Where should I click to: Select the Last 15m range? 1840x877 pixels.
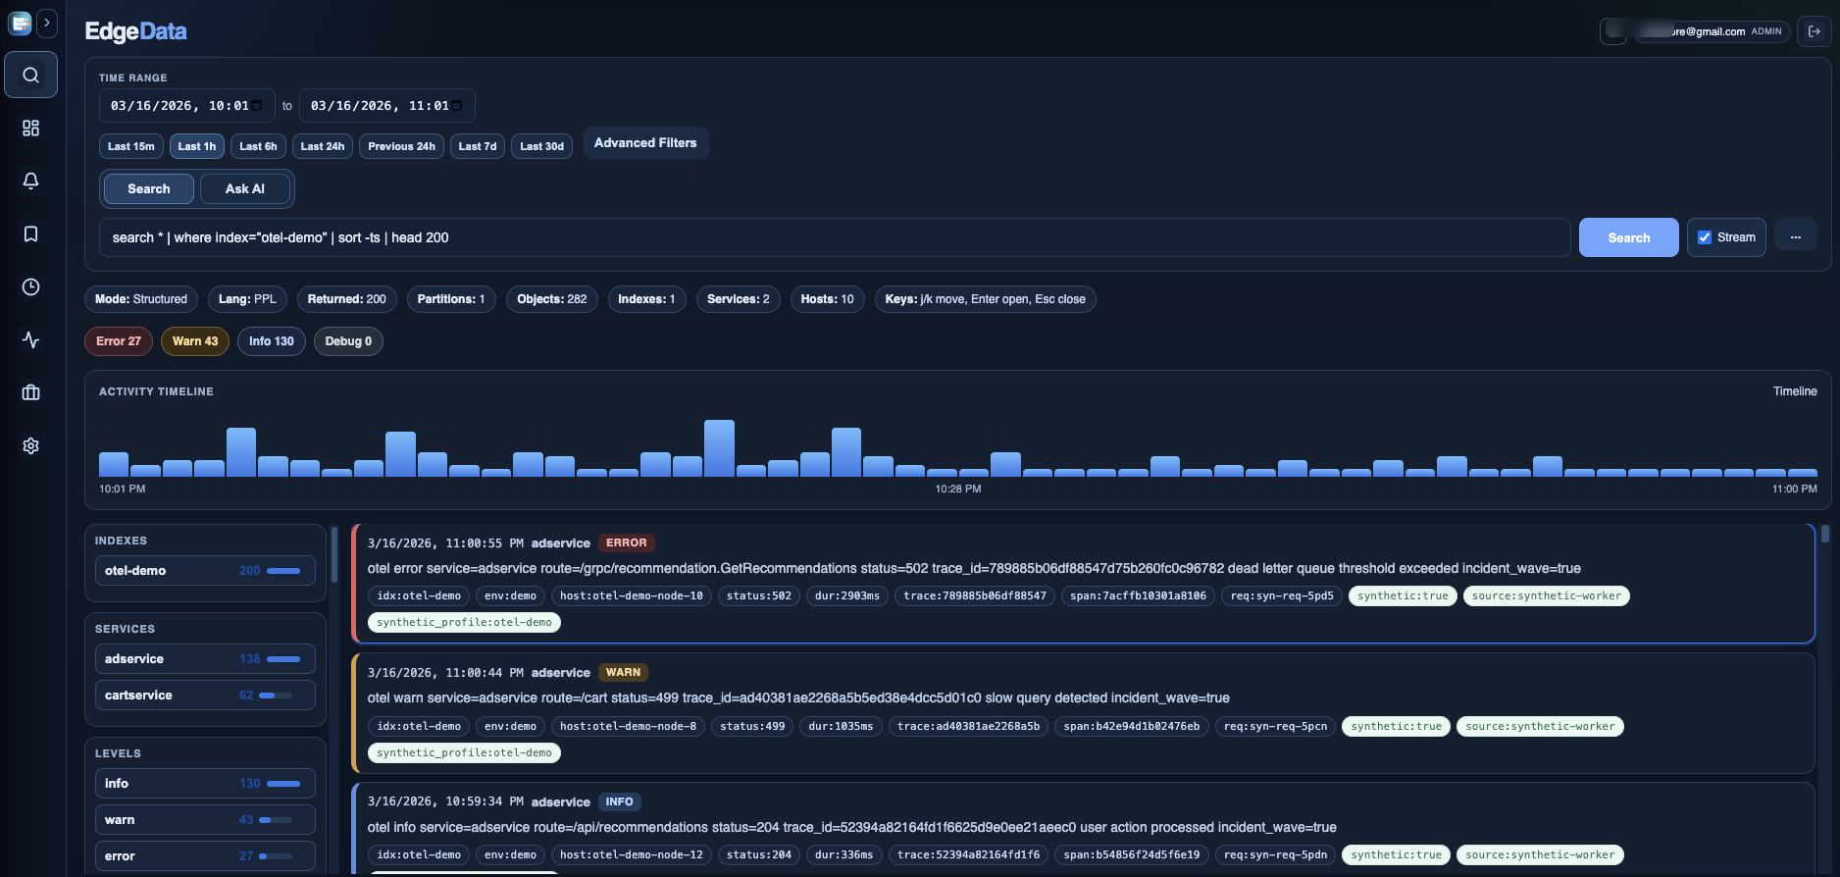click(131, 146)
